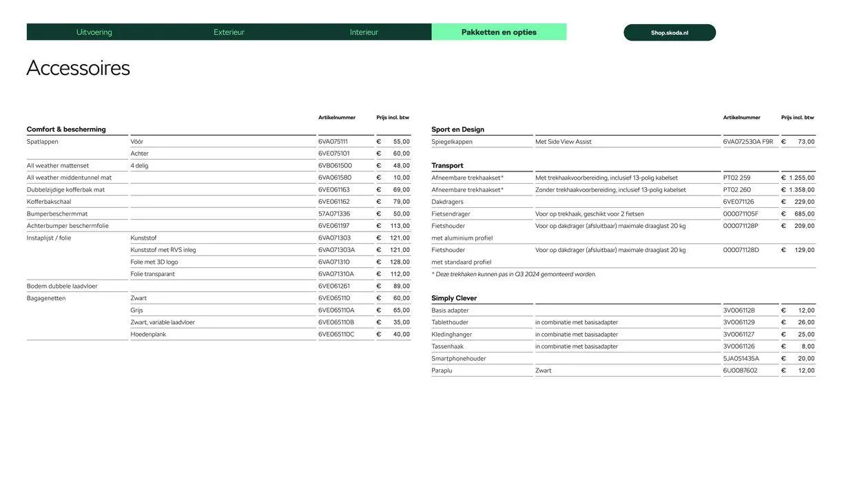Click the trekhaken Q3 2024 footnote text
Image resolution: width=857 pixels, height=482 pixels.
point(513,274)
